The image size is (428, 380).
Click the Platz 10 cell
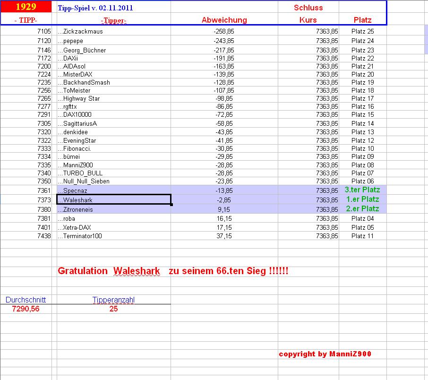click(x=362, y=148)
